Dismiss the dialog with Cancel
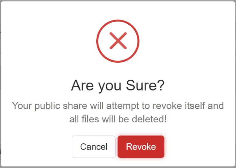This screenshot has width=236, height=168. point(94,147)
